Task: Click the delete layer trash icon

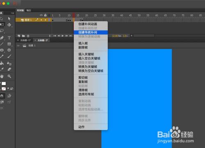Action: 28,36
